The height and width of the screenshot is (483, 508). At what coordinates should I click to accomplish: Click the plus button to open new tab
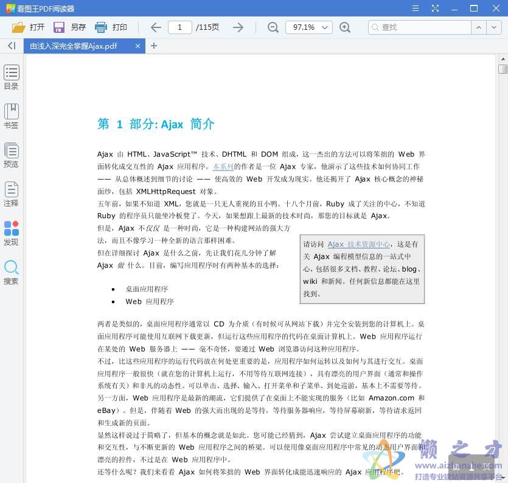point(154,46)
